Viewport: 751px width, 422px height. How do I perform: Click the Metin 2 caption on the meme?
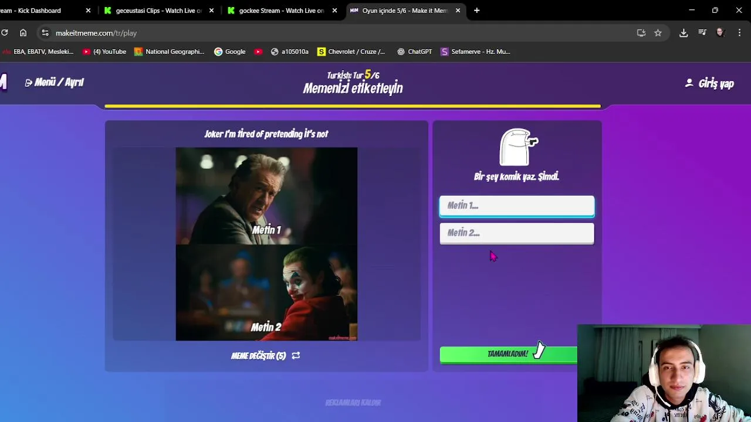[266, 327]
